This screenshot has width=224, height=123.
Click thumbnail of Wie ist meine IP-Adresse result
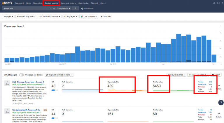7,111
